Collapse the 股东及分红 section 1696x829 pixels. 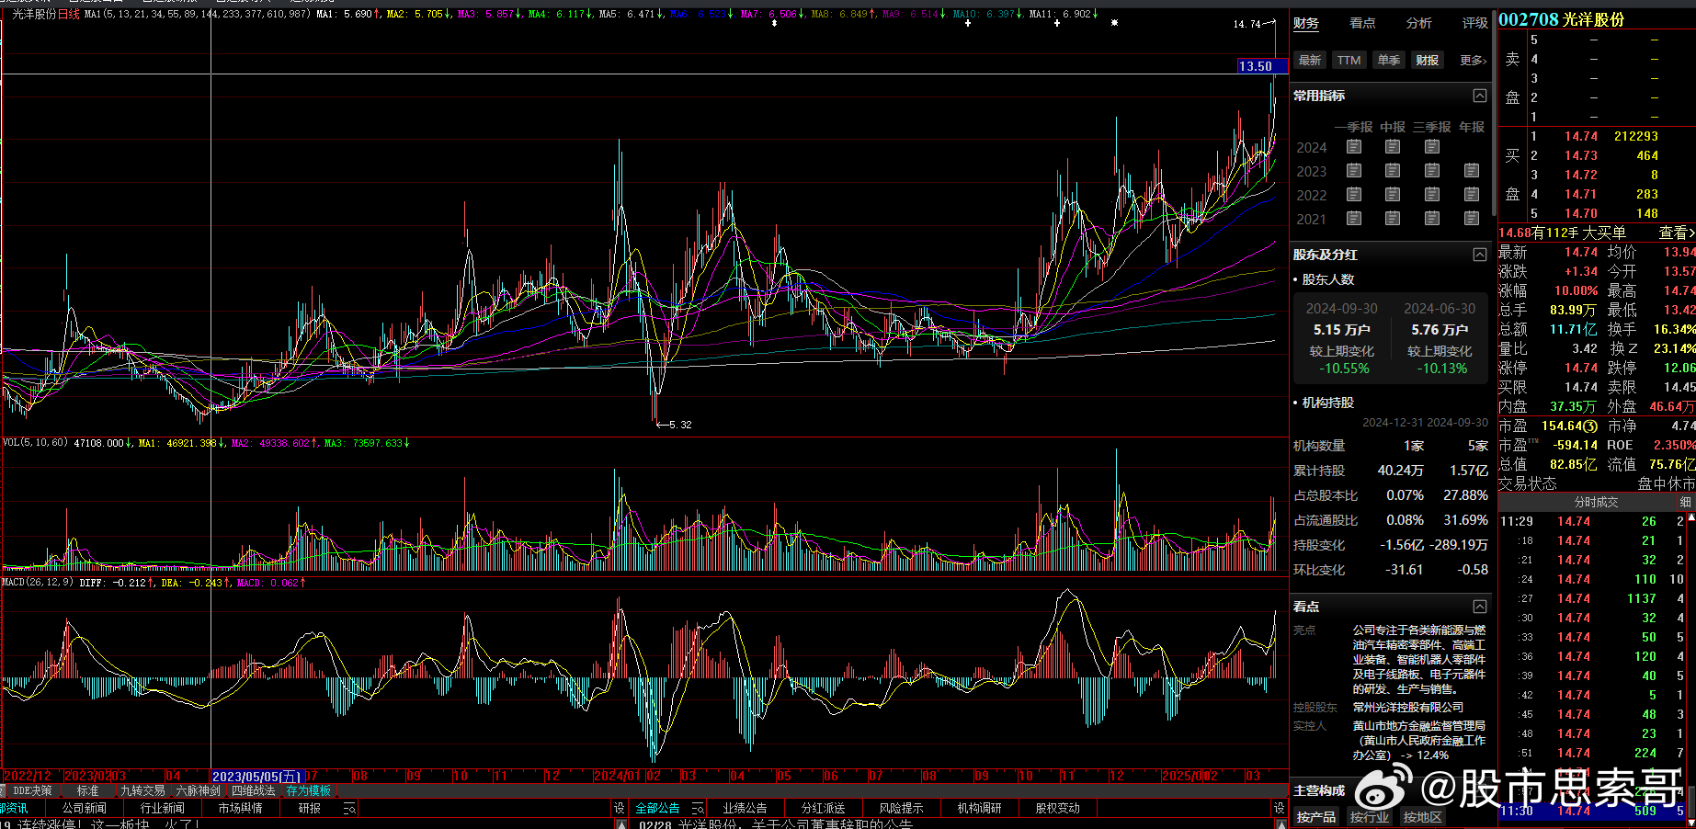pos(1480,255)
